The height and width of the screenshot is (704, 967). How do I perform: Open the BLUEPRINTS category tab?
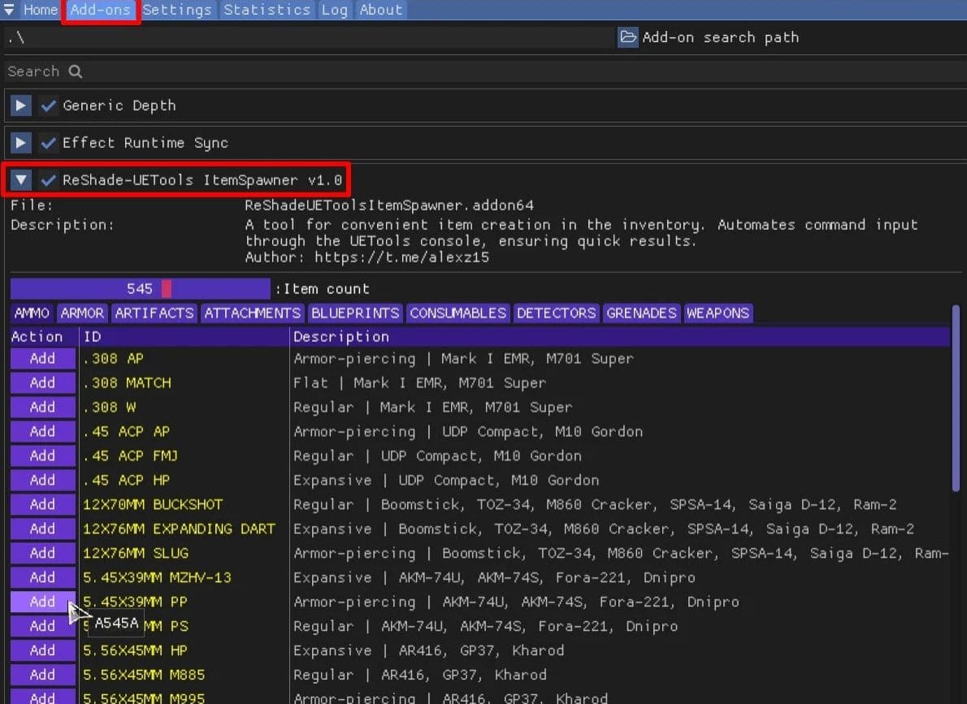pos(355,313)
